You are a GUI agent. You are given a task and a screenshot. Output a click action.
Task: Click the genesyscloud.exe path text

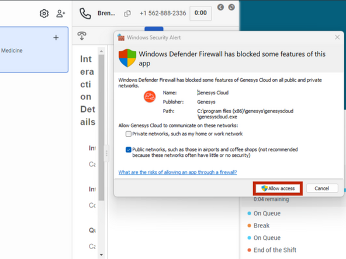pos(245,114)
